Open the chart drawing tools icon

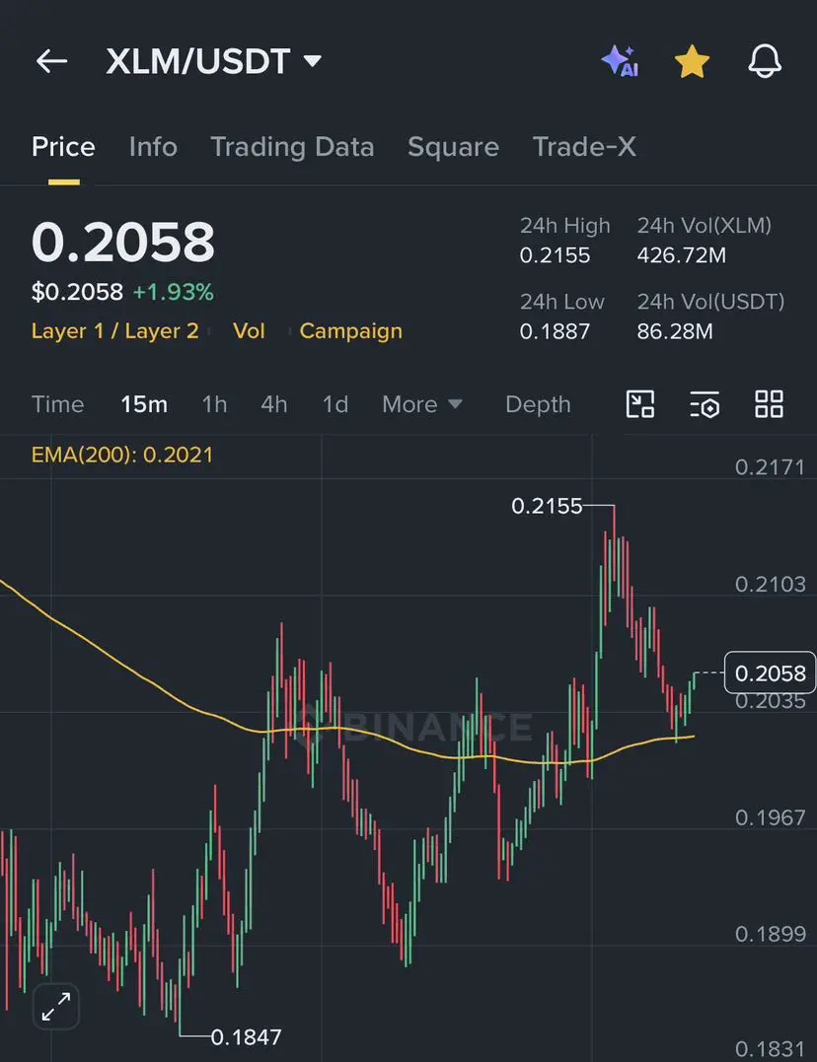point(639,404)
